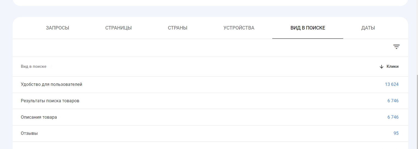
Task: Choose the Описания товара row
Action: [210, 117]
